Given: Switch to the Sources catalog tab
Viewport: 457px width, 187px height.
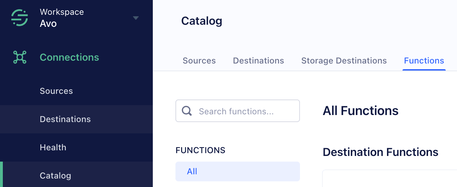Looking at the screenshot, I should (x=199, y=61).
